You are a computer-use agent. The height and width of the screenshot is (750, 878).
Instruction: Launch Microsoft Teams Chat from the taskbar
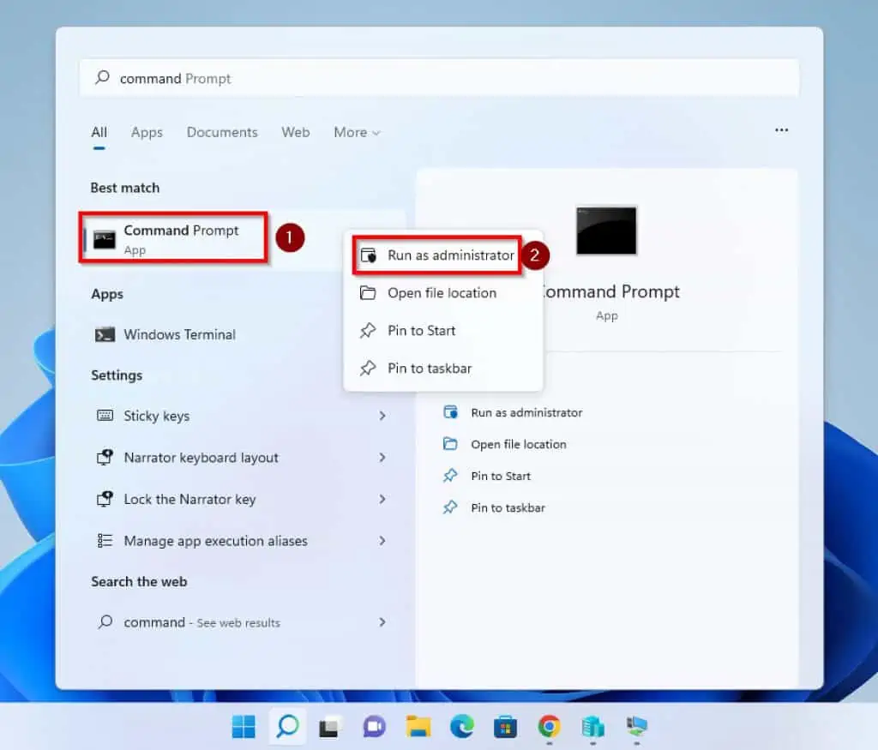point(375,726)
